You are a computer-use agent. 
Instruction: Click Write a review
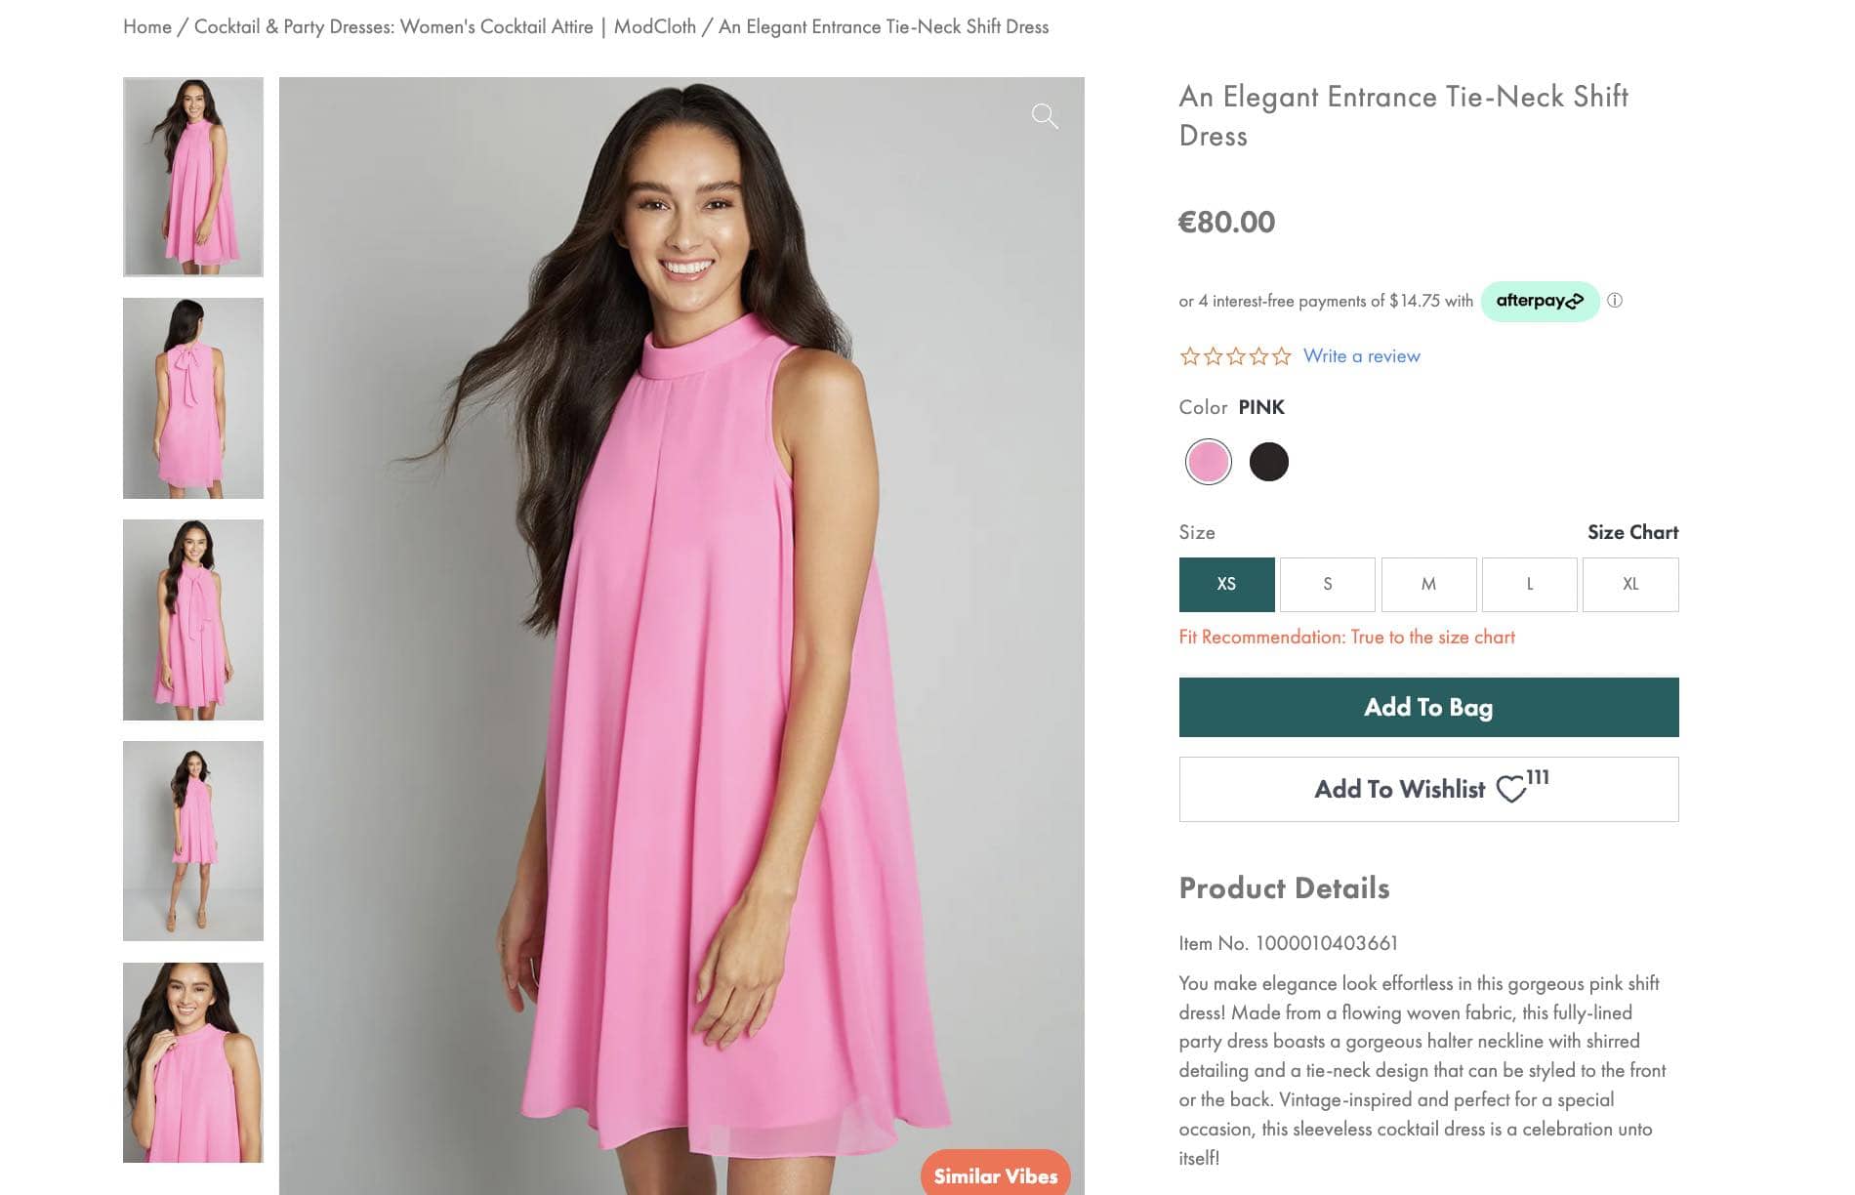pyautogui.click(x=1361, y=355)
